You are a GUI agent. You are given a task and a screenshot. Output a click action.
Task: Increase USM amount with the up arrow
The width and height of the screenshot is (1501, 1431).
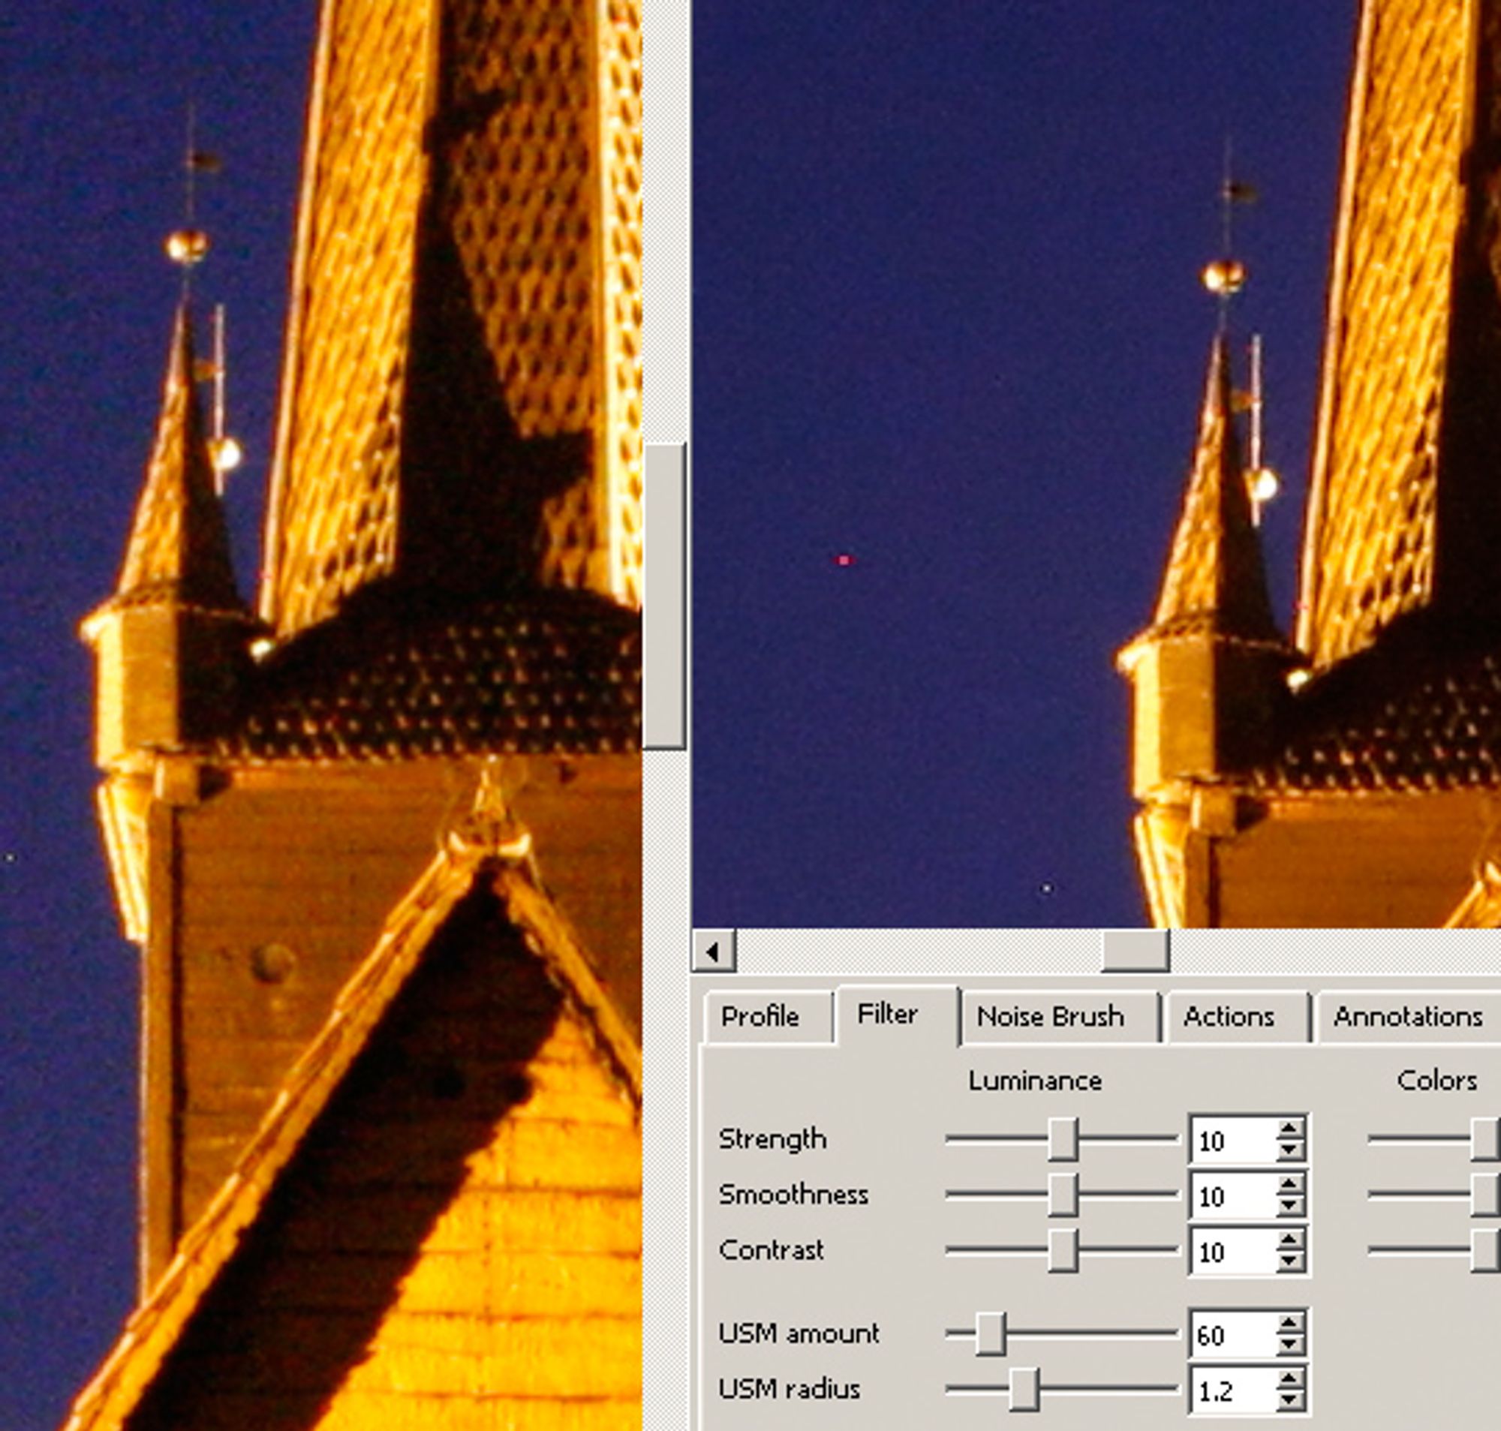1291,1324
